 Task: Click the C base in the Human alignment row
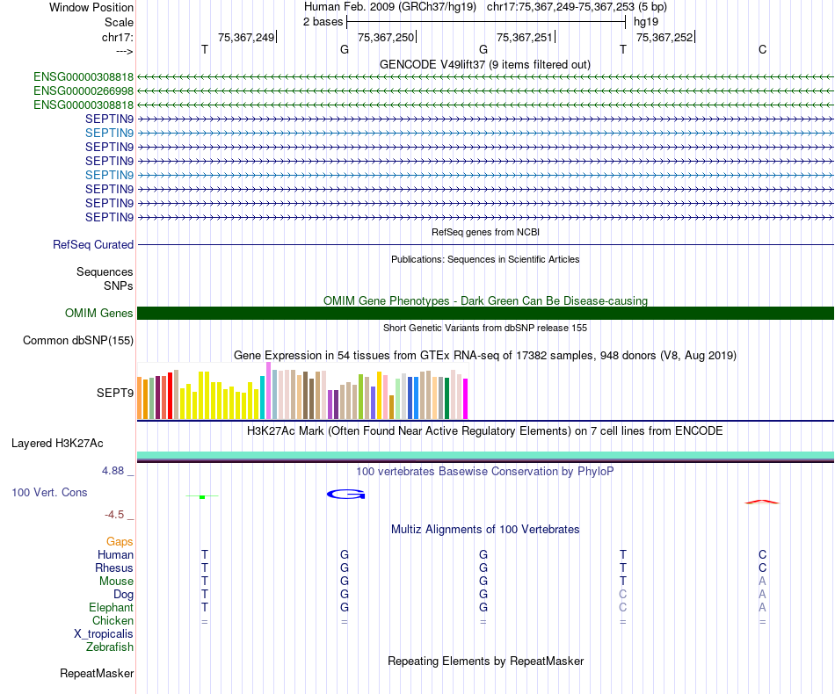click(763, 554)
